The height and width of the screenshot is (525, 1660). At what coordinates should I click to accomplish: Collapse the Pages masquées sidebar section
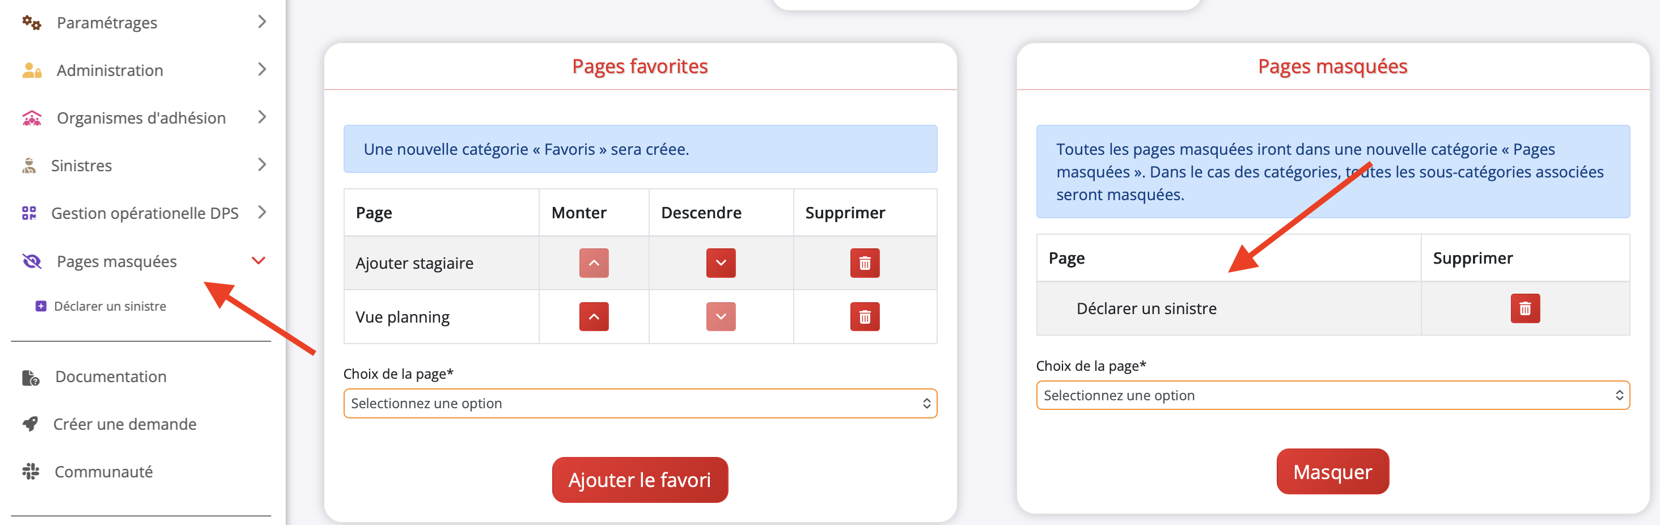pos(259,260)
